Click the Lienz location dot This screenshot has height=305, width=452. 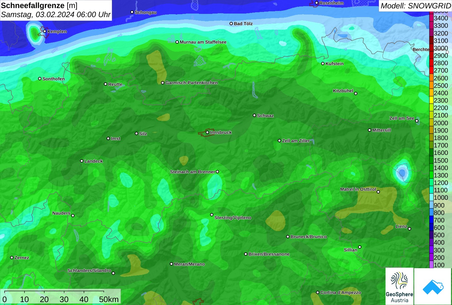[x=409, y=229]
